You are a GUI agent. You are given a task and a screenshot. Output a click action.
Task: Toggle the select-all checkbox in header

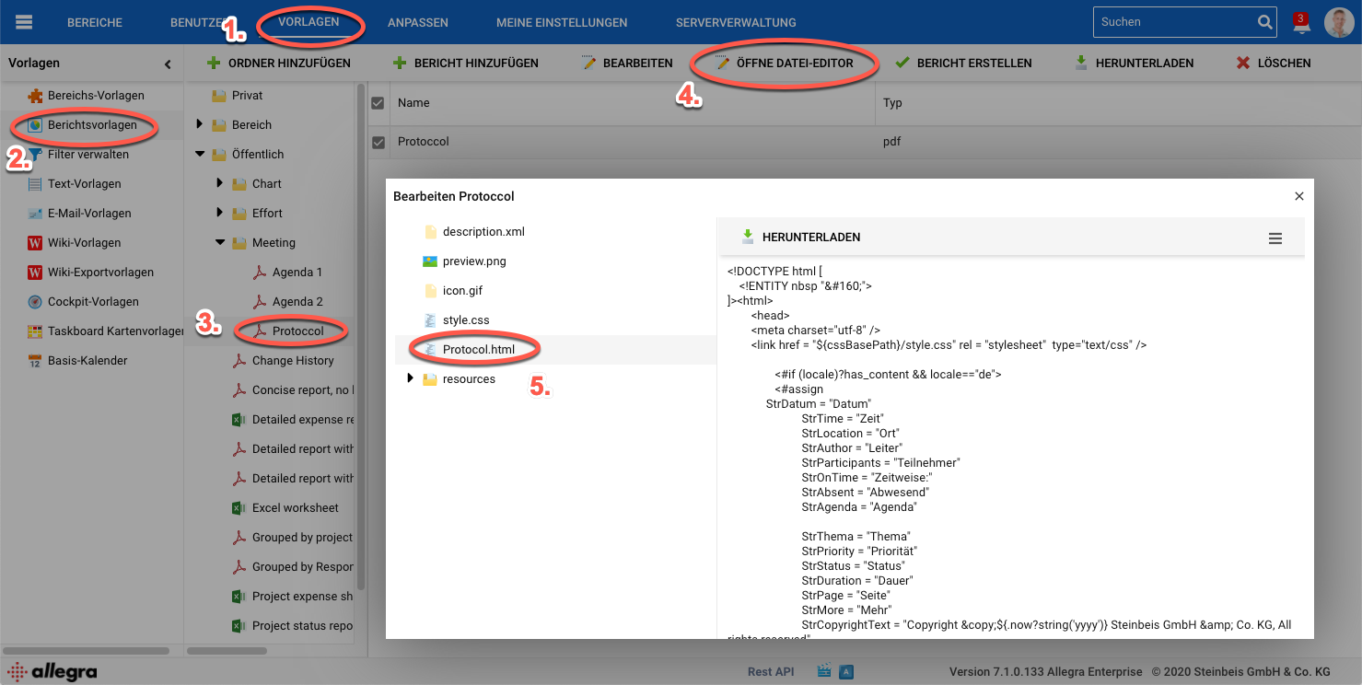(x=378, y=103)
